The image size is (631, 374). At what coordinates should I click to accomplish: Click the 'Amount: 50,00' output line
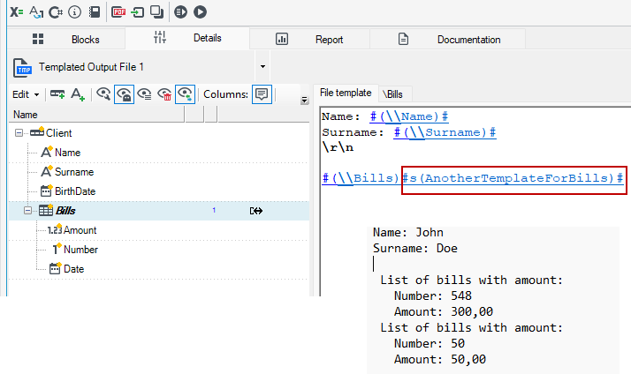pyautogui.click(x=440, y=359)
